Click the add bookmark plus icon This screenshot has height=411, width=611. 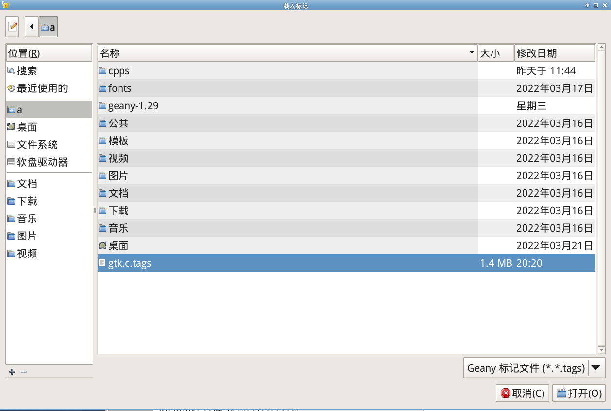(x=13, y=372)
